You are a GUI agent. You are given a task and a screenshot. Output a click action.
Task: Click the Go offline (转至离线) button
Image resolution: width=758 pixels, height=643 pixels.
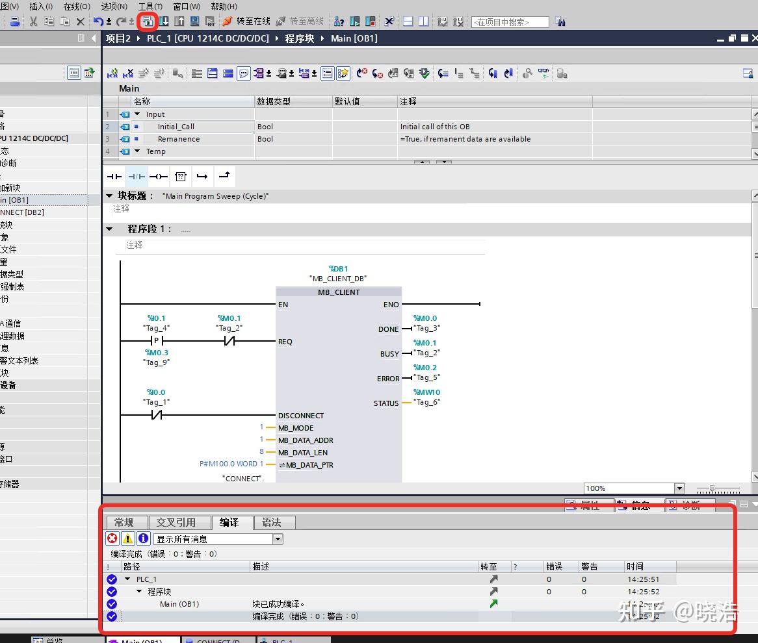[300, 21]
